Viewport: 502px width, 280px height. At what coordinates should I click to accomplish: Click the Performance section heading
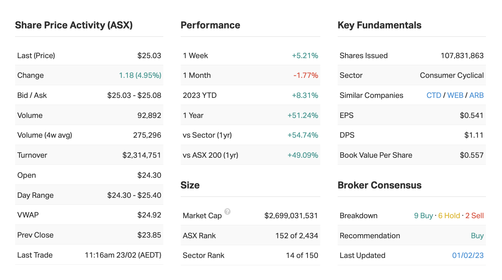point(210,25)
